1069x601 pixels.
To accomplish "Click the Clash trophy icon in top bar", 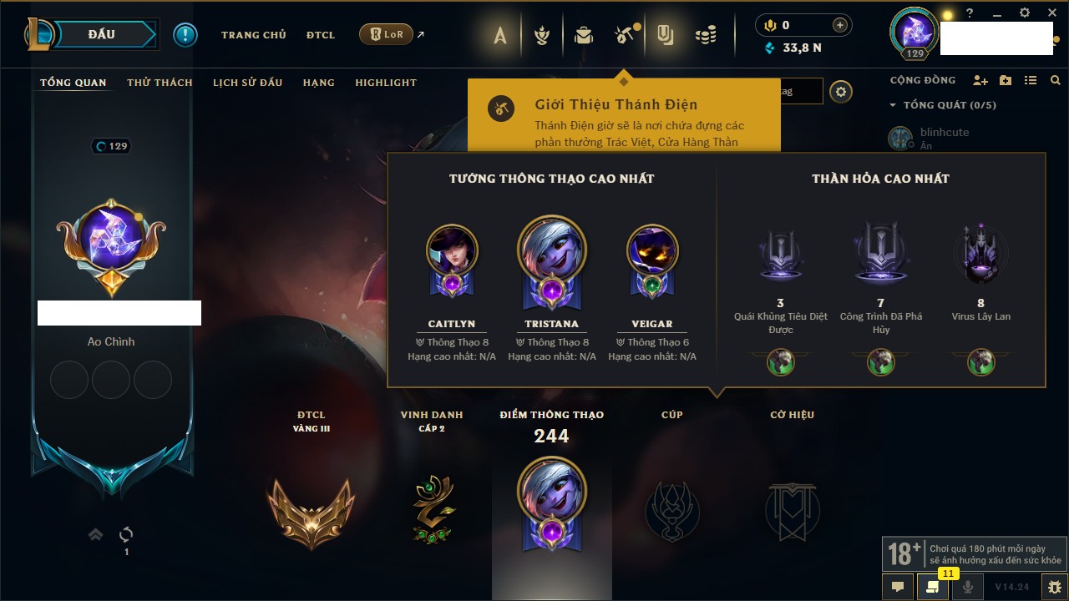I will click(x=542, y=34).
